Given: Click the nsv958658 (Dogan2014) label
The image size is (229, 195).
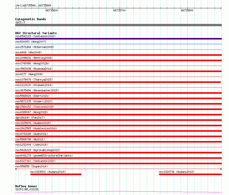Looking at the screenshot, I should 32,166.
